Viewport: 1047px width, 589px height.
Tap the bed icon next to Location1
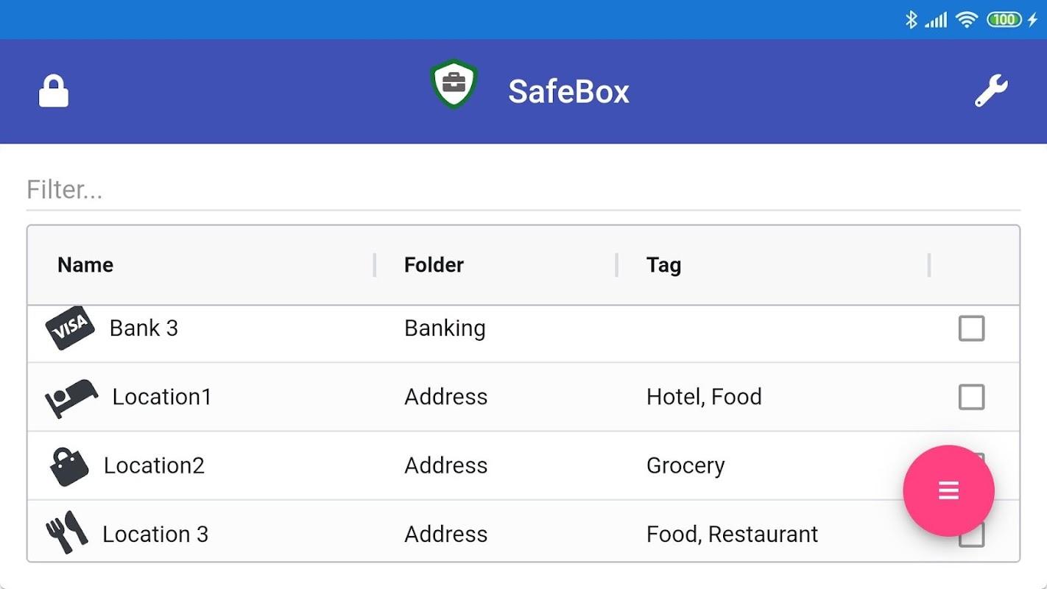(71, 398)
